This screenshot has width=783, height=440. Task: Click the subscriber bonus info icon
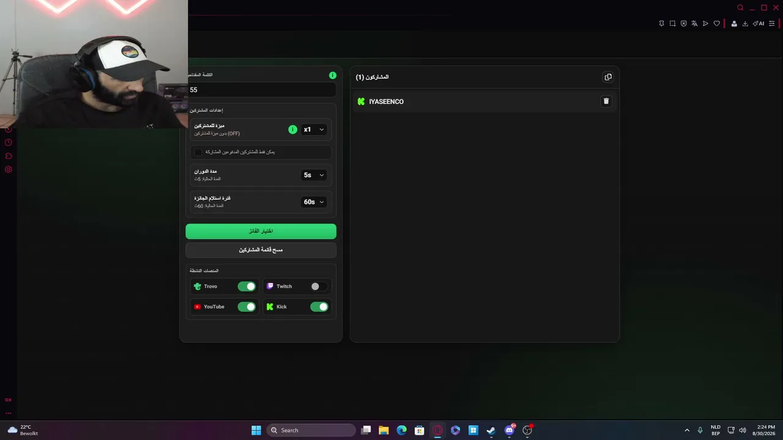click(292, 130)
